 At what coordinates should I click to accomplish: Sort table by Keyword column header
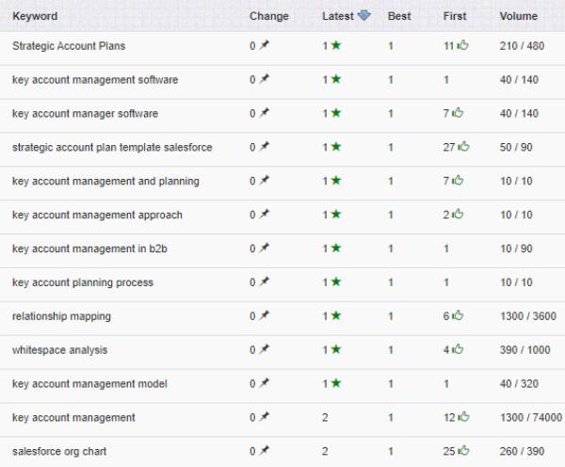pyautogui.click(x=35, y=16)
